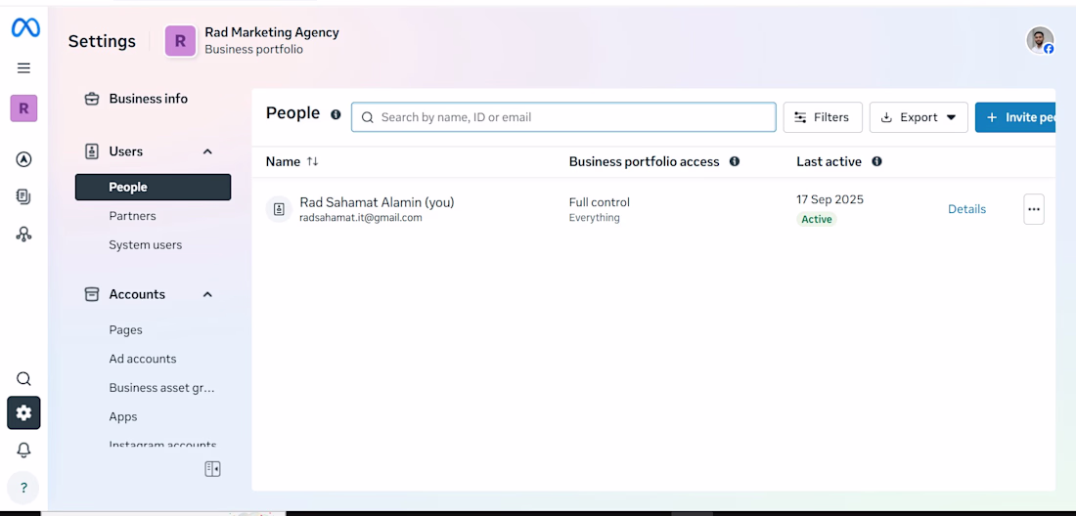Click the Invite people button

1015,117
